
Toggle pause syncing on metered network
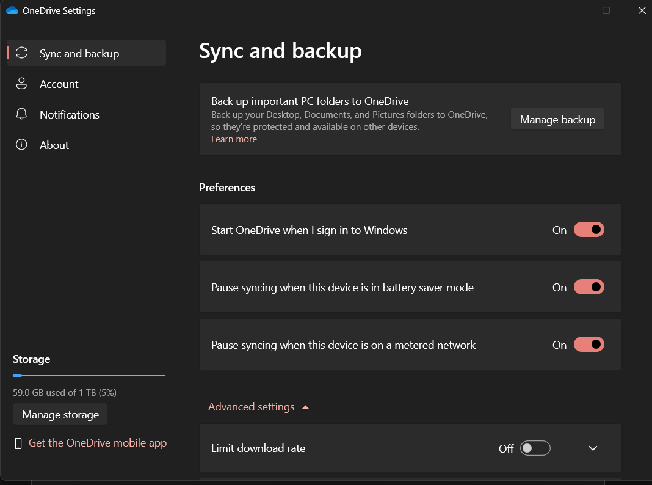point(589,345)
